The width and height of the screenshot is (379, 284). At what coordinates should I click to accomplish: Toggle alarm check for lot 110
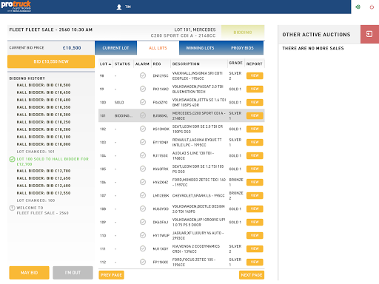click(x=143, y=235)
